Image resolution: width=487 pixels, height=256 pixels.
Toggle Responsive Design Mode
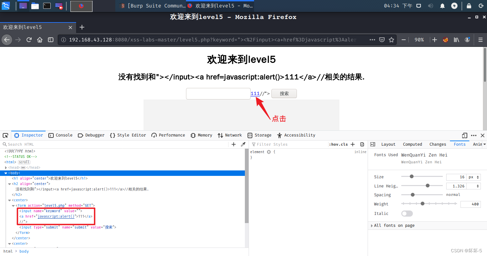(x=465, y=135)
